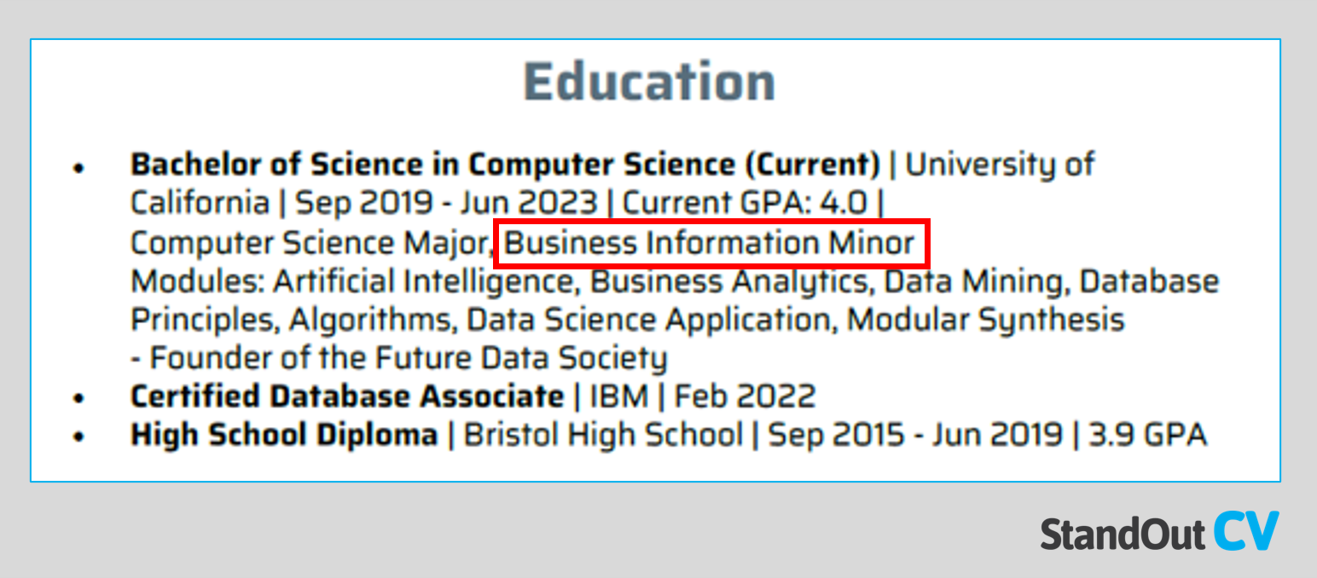Click the StandOut CV logo
The width and height of the screenshot is (1317, 578).
pyautogui.click(x=1159, y=532)
